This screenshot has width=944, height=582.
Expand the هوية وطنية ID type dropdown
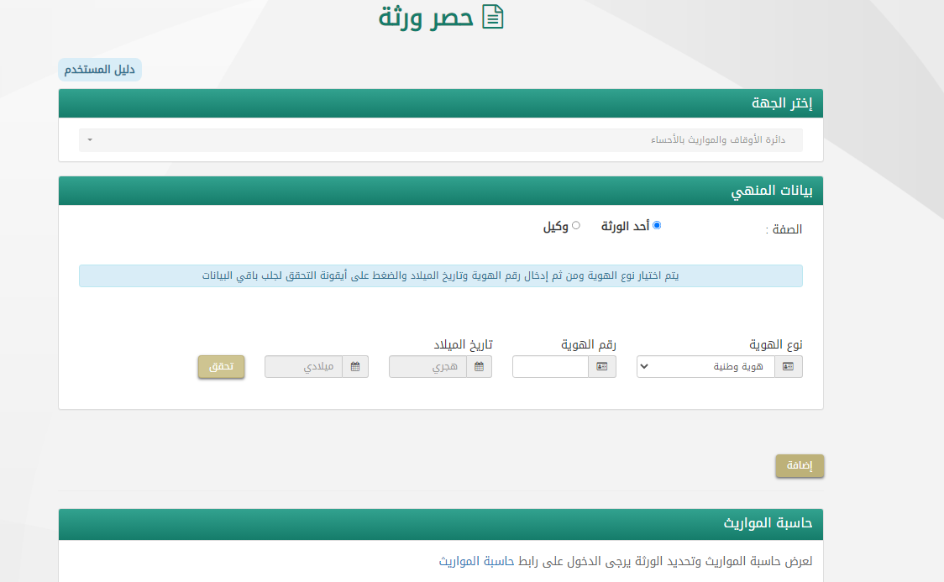pos(705,367)
